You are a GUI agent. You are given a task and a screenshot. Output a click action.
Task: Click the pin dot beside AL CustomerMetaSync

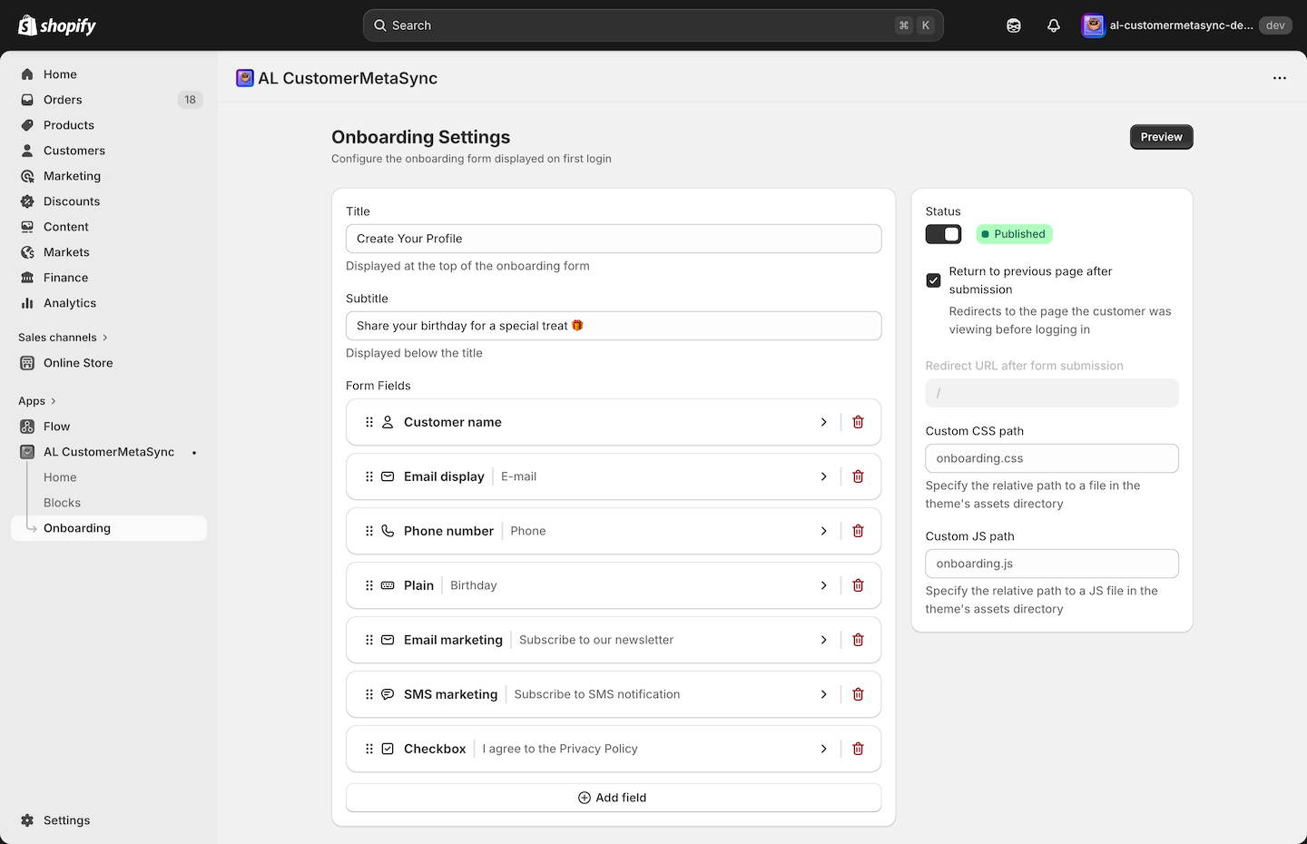tap(194, 452)
